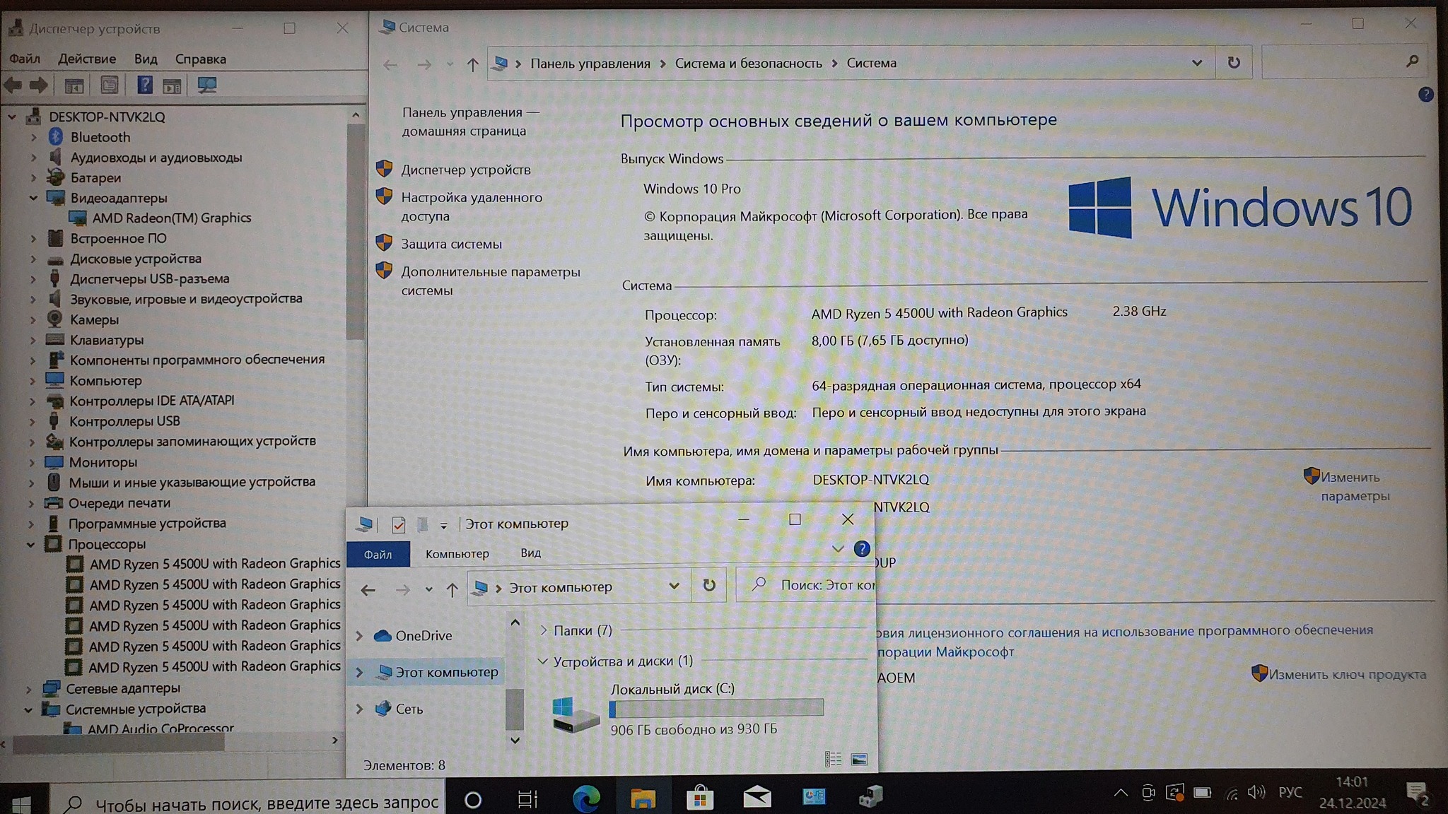The image size is (1448, 814).
Task: Click the Device Manager help toolbar icon
Action: pyautogui.click(x=144, y=85)
